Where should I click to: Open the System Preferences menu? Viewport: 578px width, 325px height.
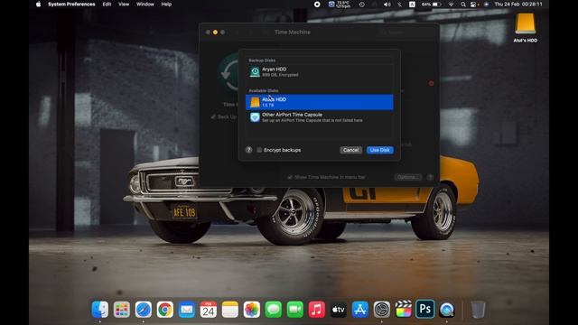(71, 5)
